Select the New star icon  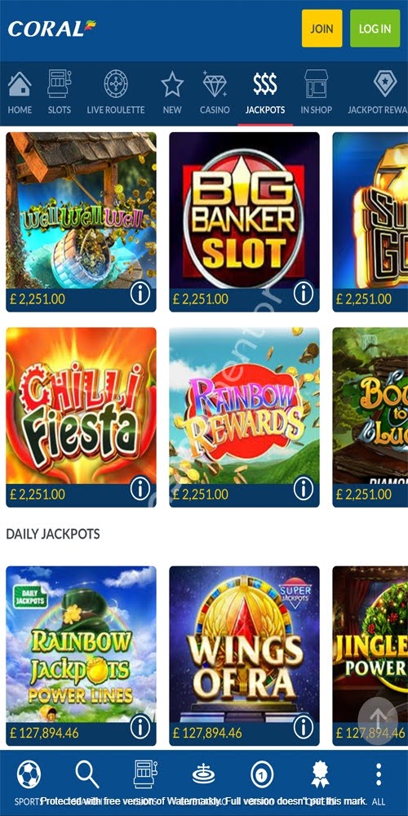click(x=172, y=84)
